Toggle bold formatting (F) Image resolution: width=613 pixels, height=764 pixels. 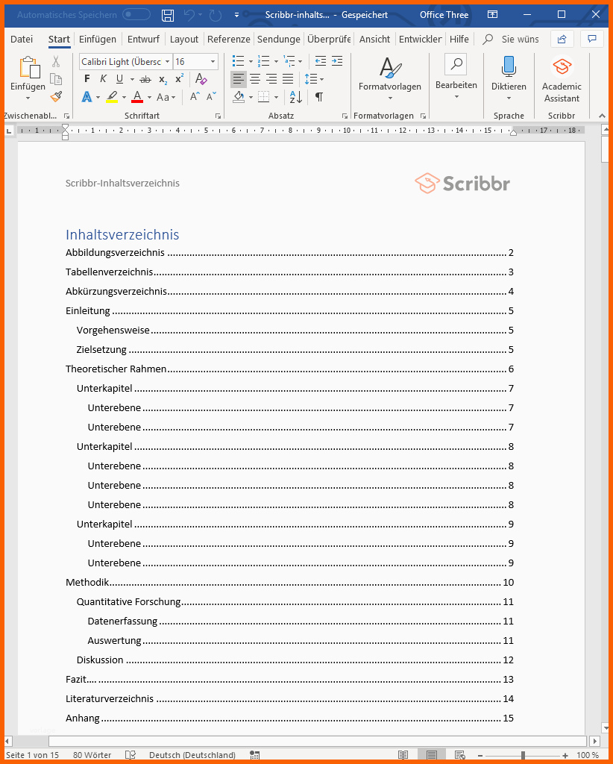click(87, 79)
